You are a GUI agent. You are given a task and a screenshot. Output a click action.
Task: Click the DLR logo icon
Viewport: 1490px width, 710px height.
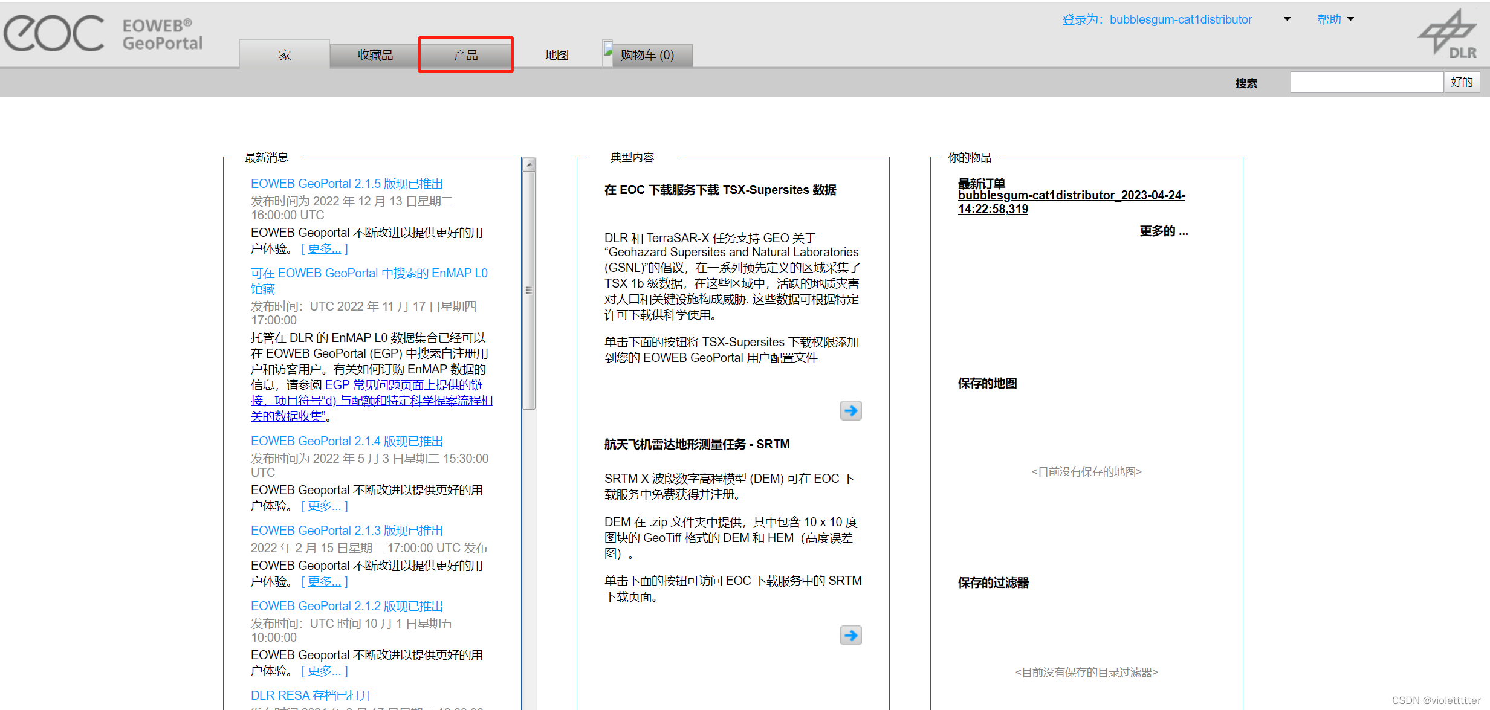tap(1448, 34)
